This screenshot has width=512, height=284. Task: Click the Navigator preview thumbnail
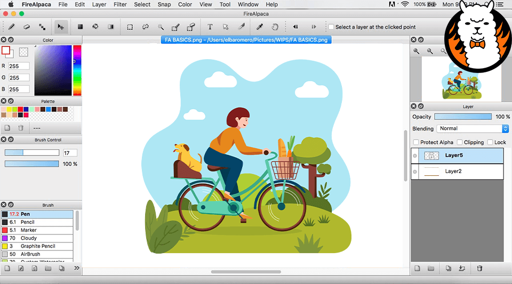pyautogui.click(x=461, y=79)
